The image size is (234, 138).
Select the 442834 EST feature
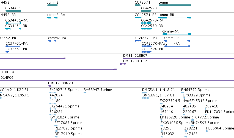53,98
